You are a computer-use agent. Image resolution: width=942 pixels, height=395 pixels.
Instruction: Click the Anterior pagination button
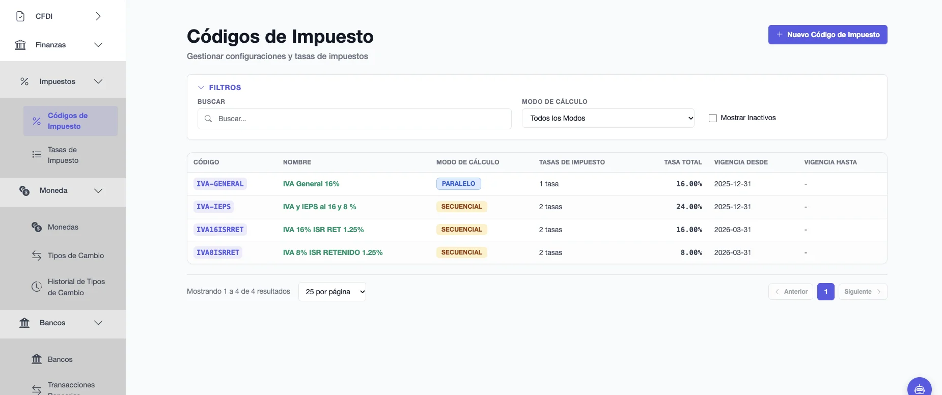click(791, 292)
